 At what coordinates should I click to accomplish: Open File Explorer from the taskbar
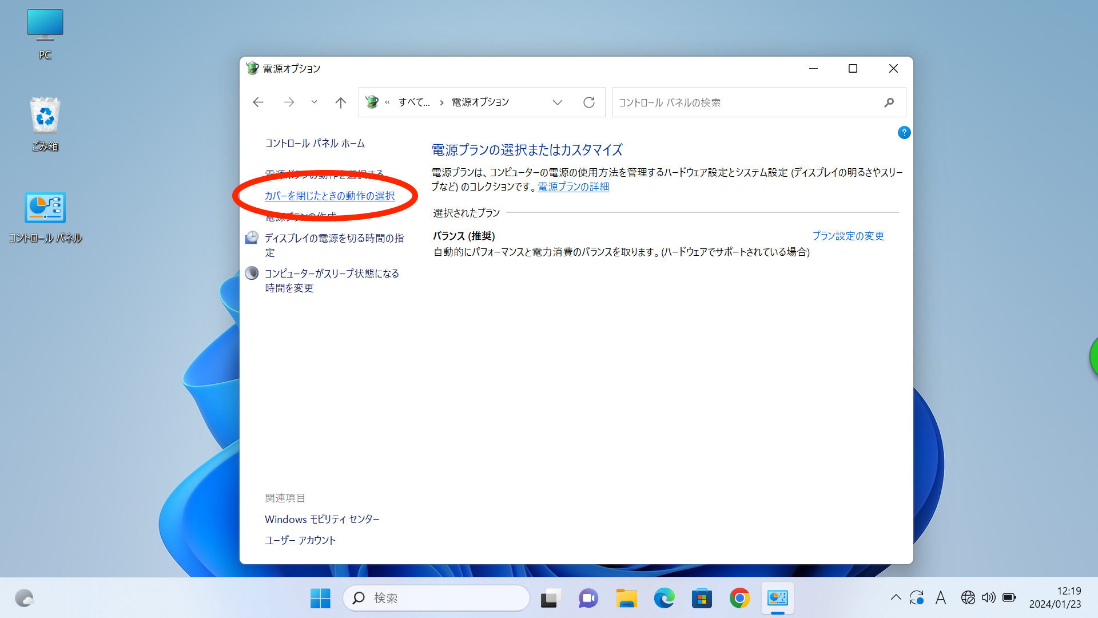(626, 597)
